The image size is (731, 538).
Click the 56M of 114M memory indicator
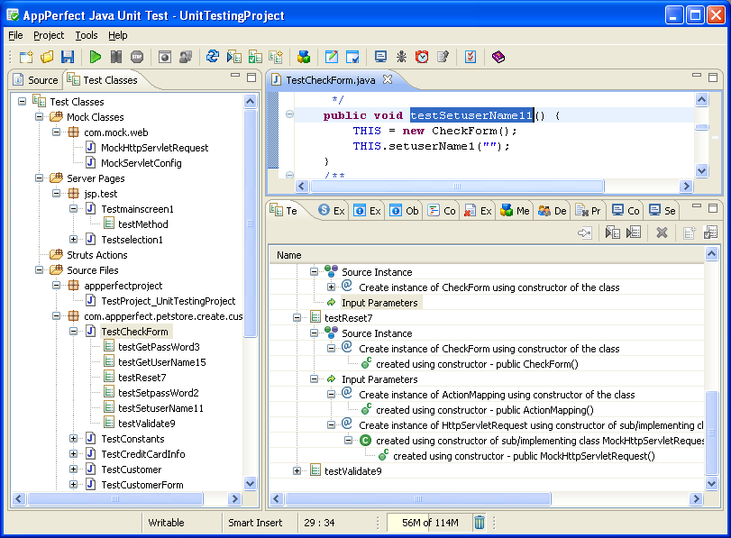[x=430, y=523]
